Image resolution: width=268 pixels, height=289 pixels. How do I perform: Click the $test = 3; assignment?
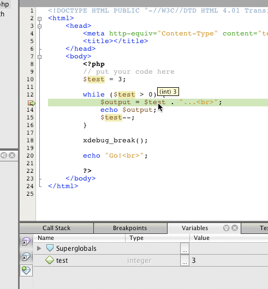pos(104,79)
